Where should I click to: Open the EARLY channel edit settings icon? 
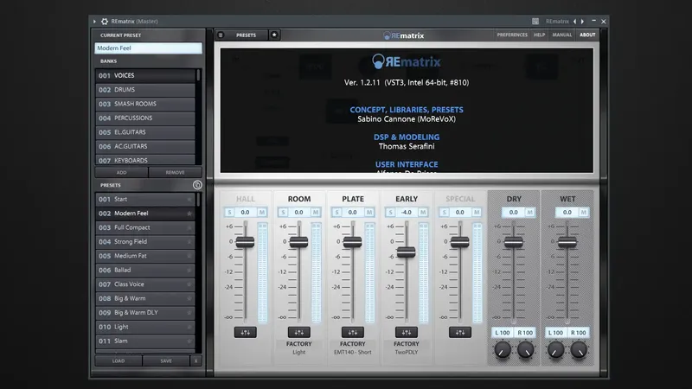click(407, 332)
